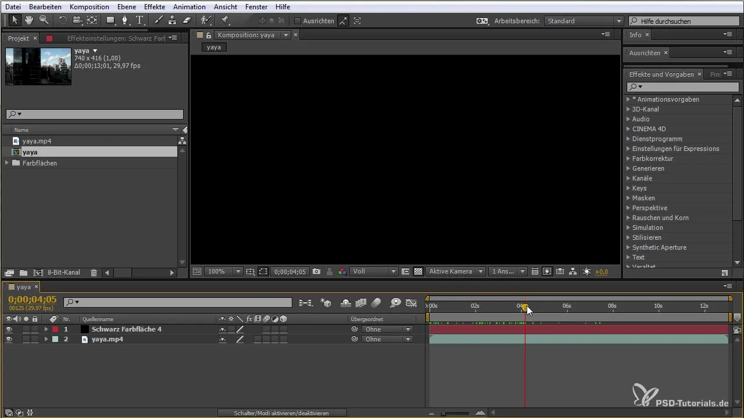Enable the Ausrichten checkbox

coord(298,21)
